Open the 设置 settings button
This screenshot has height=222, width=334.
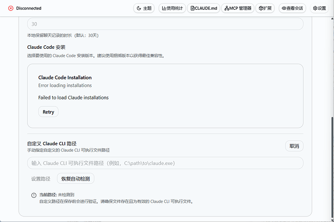coord(319,8)
